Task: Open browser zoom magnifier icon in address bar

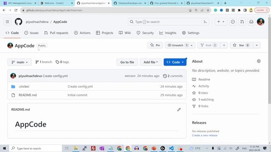Action: (x=196, y=10)
